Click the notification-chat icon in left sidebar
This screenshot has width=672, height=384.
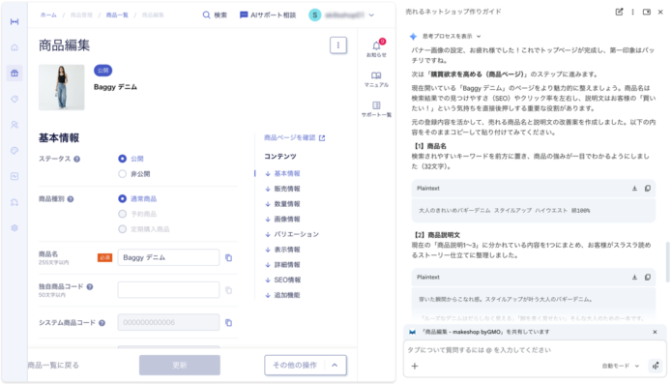pos(15,202)
